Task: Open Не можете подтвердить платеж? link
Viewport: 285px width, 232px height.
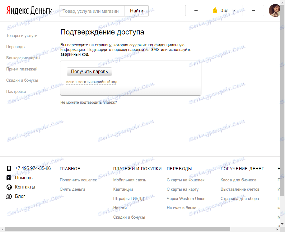Action: coord(88,102)
